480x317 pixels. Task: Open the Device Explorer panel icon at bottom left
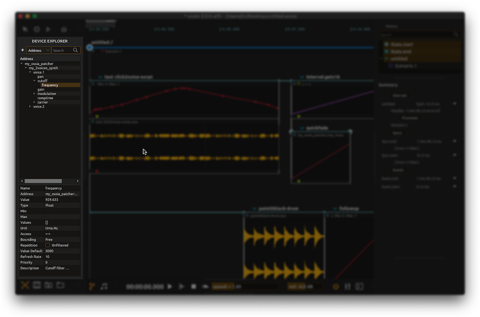(x=25, y=286)
